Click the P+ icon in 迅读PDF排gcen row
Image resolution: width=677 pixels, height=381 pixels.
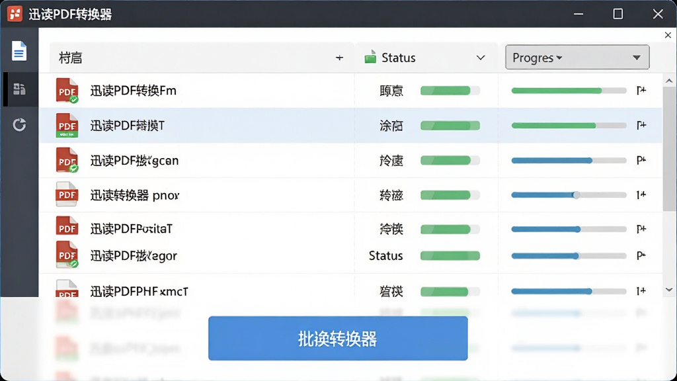[641, 160]
